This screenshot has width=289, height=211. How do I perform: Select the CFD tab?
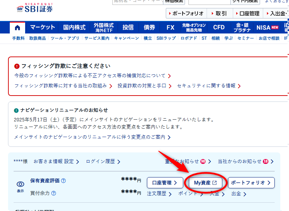(x=219, y=28)
